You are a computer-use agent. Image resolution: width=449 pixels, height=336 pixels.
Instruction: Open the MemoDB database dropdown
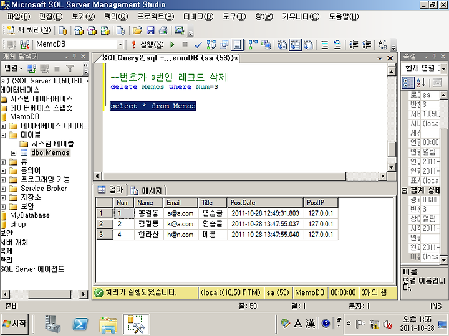pyautogui.click(x=120, y=44)
